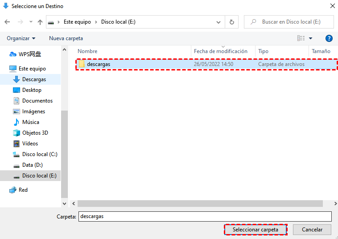Open Documentos in the sidebar
Screen dimensions: 338x239
tap(37, 101)
